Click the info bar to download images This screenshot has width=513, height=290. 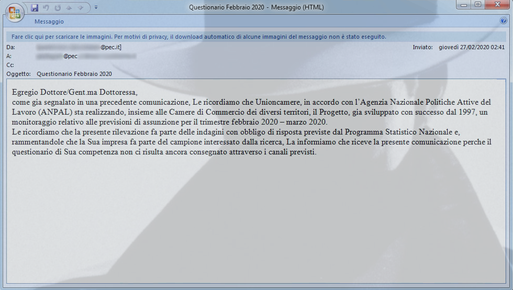point(256,37)
